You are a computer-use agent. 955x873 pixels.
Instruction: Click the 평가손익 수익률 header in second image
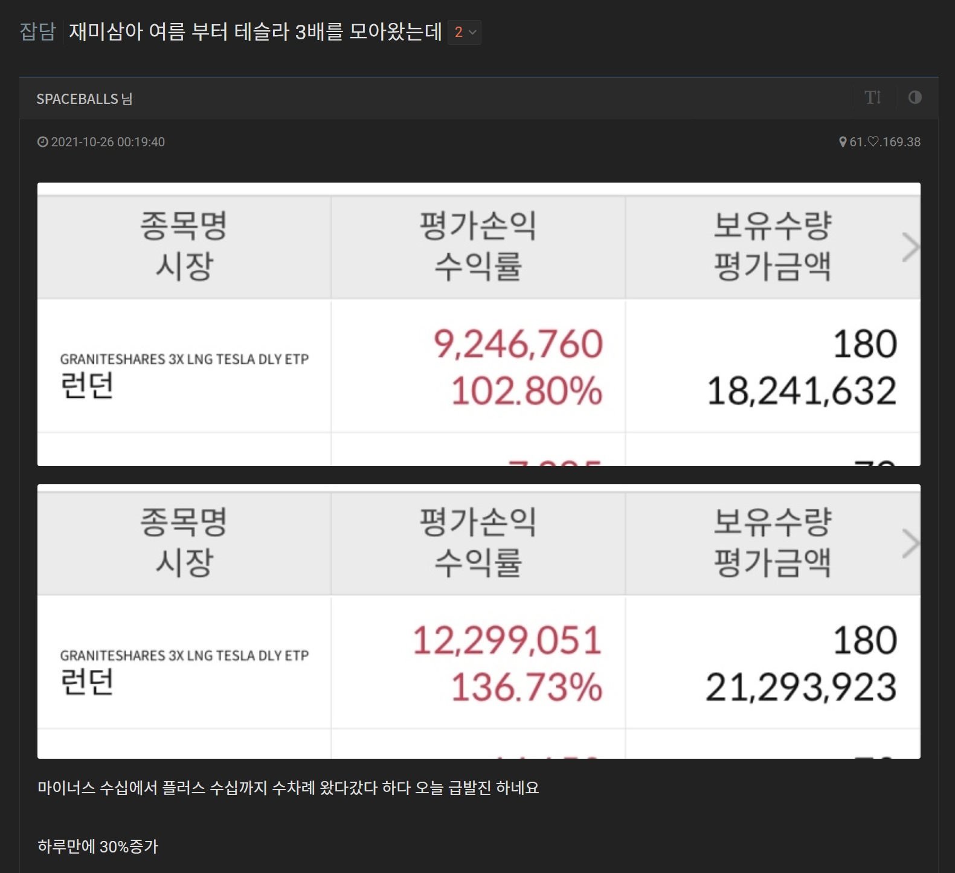click(478, 543)
